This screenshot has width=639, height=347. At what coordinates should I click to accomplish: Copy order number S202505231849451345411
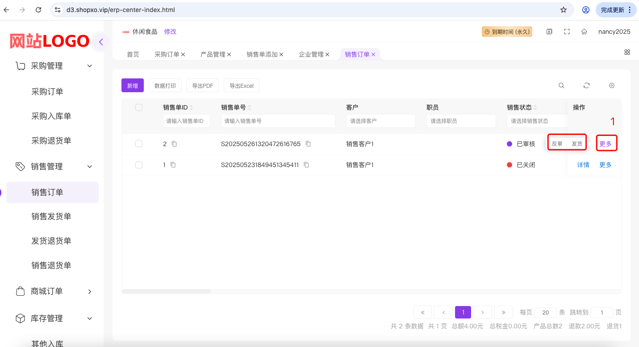pyautogui.click(x=306, y=165)
